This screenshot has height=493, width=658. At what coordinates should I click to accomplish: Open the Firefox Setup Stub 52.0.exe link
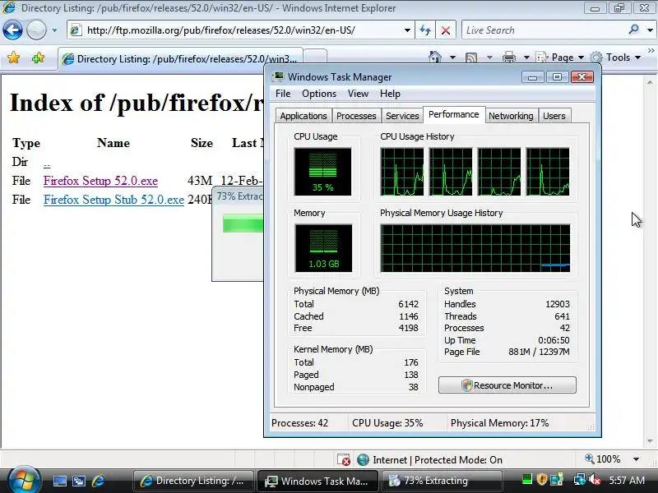[x=114, y=200]
